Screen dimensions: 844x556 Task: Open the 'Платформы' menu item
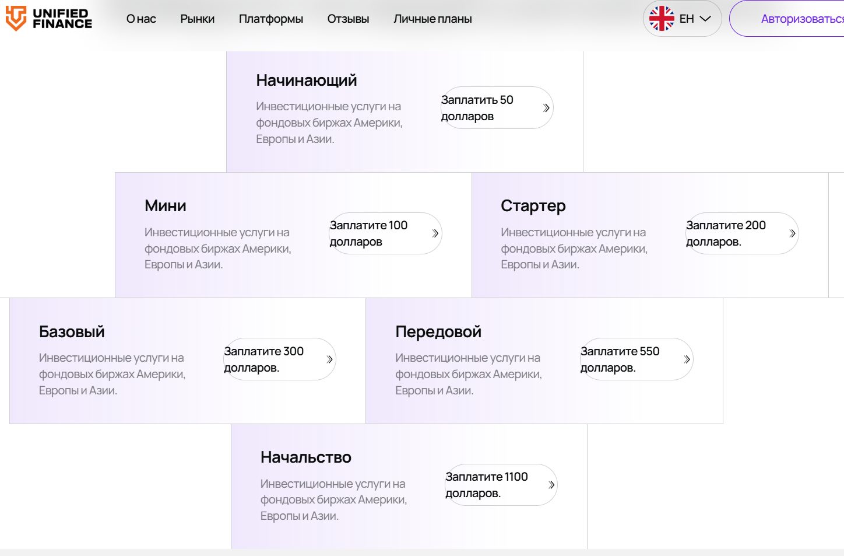[x=270, y=18]
